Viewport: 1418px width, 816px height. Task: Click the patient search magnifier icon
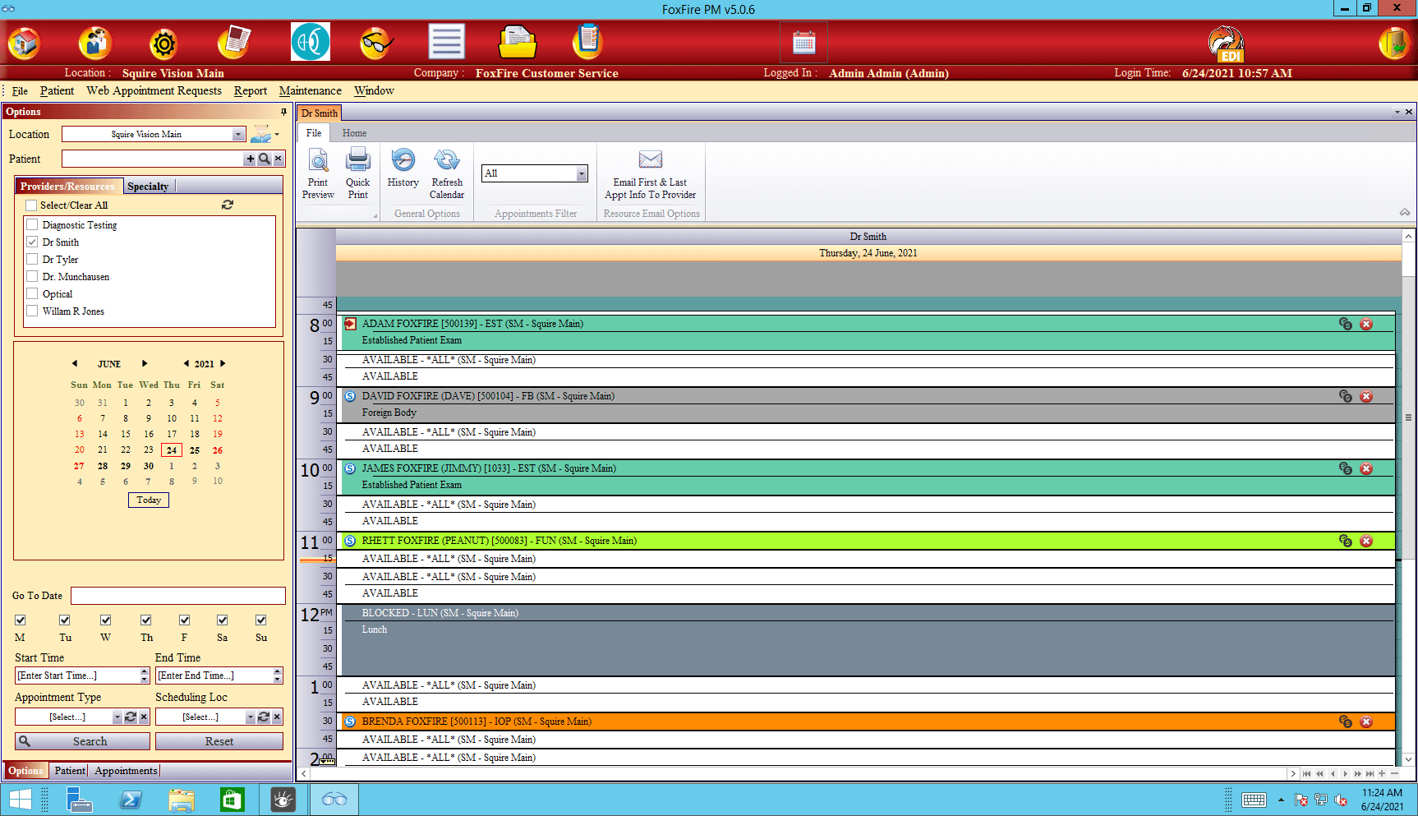[265, 159]
